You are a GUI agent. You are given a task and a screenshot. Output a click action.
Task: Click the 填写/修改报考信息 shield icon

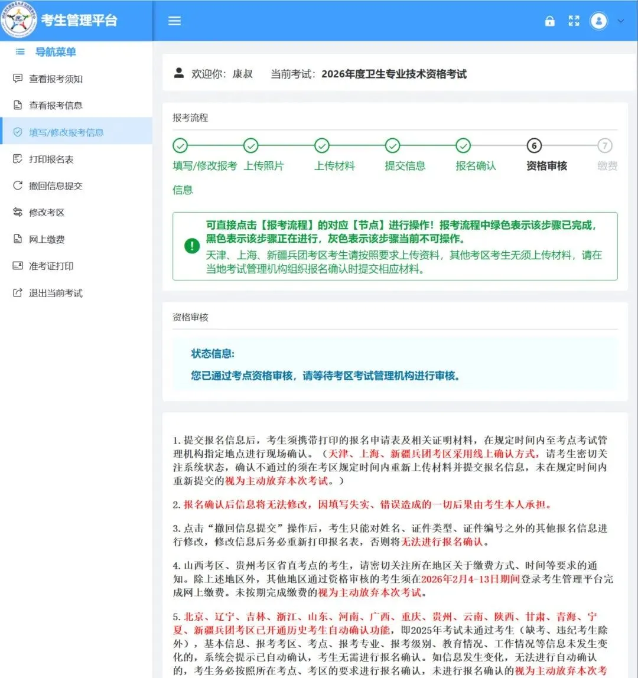pos(18,132)
